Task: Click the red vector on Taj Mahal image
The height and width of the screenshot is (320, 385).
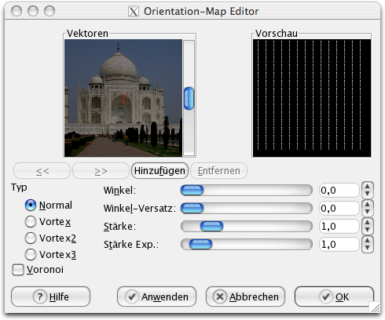Action: [x=123, y=98]
